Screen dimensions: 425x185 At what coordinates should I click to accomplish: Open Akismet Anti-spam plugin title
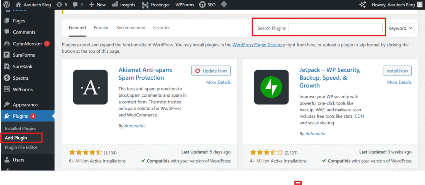(x=145, y=74)
